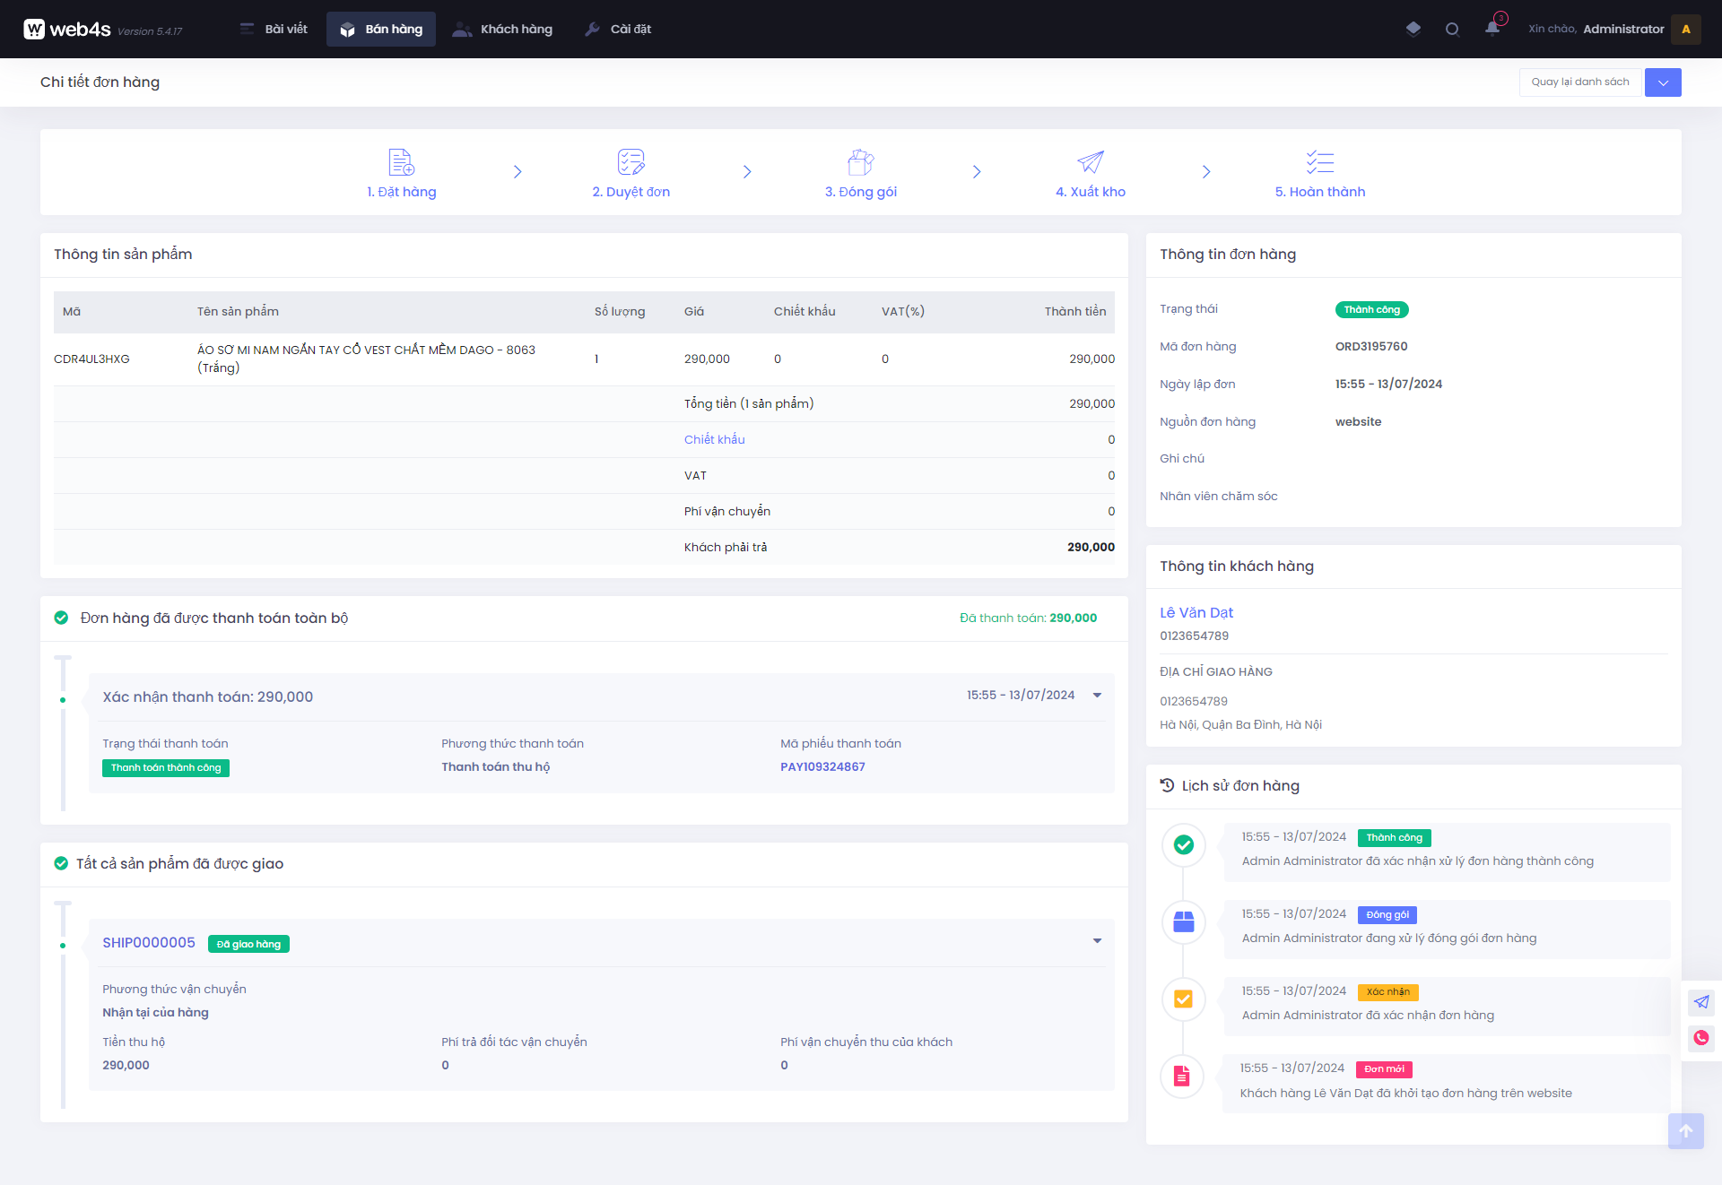Click the scroll-to-top arrow button
Image resolution: width=1722 pixels, height=1185 pixels.
click(x=1685, y=1131)
